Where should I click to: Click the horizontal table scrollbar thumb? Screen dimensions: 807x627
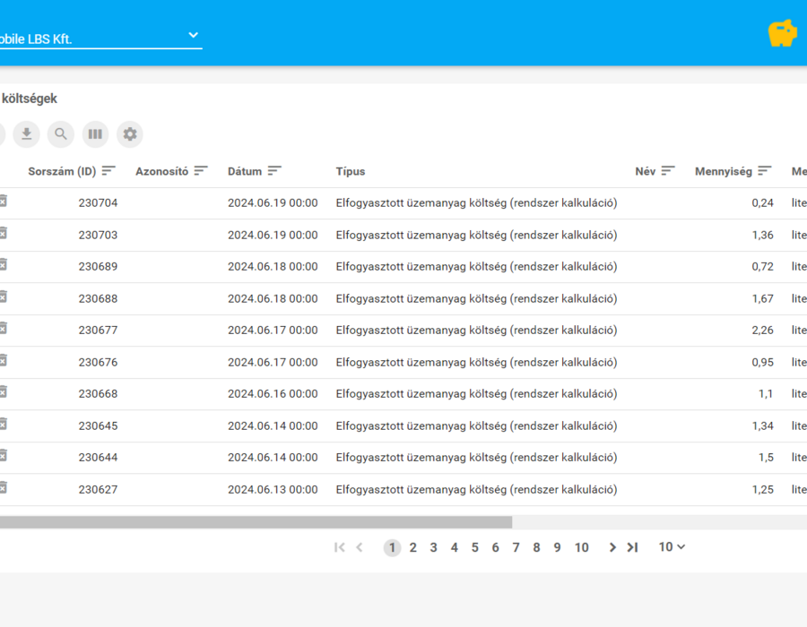256,522
